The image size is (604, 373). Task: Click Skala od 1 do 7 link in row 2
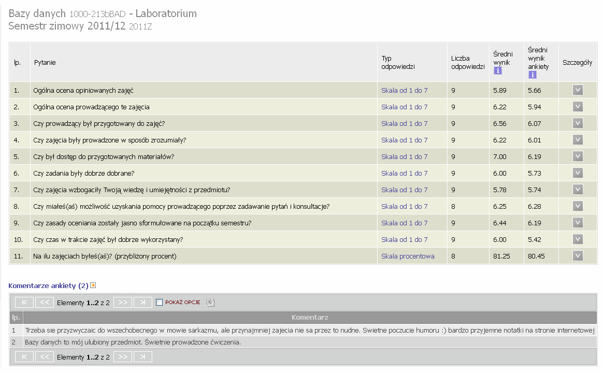(x=404, y=107)
